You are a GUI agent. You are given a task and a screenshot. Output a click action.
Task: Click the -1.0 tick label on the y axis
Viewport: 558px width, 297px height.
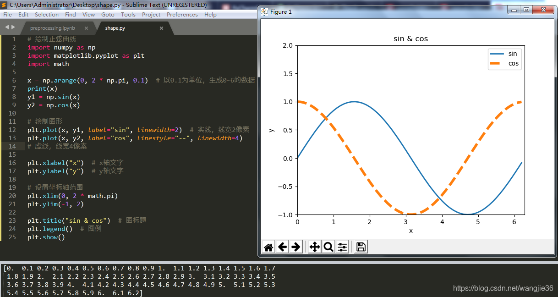pos(286,214)
